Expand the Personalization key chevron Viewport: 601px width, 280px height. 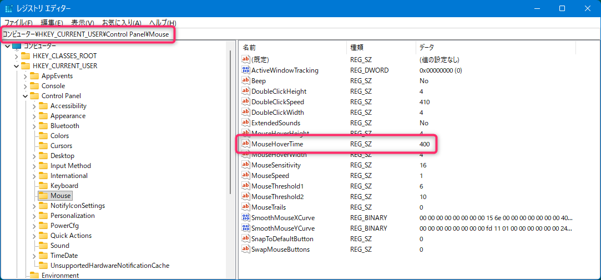point(34,216)
